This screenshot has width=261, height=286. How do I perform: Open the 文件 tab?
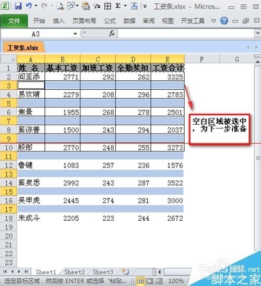(x=14, y=21)
